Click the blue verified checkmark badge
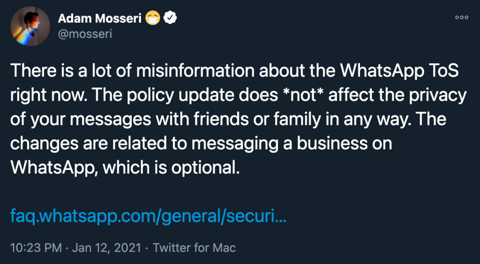480x264 pixels. (170, 19)
